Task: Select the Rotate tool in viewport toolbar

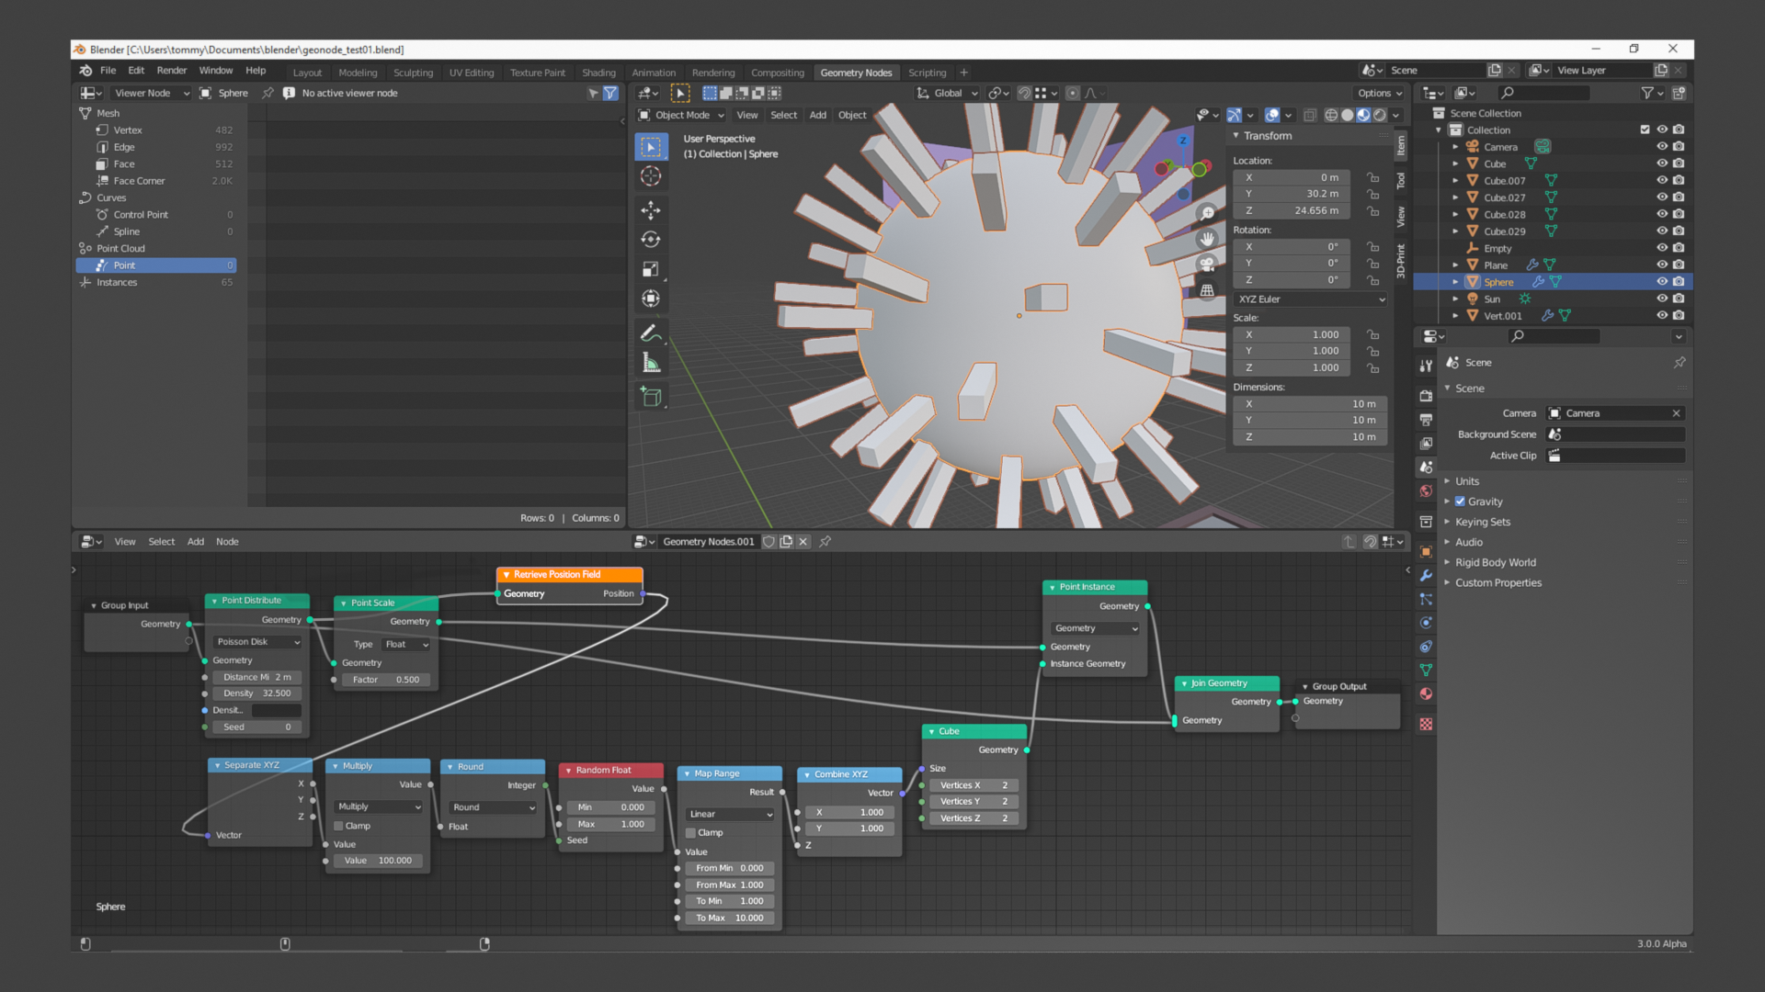Action: pyautogui.click(x=651, y=240)
